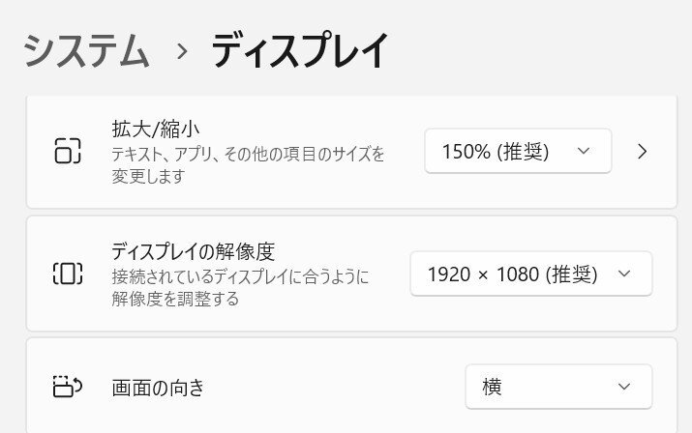Select the 画面の向き settings card
692x433 pixels.
pos(351,386)
